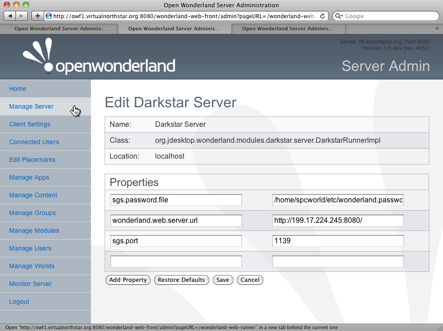443x331 pixels.
Task: Save the Darkstar server properties
Action: [222, 280]
